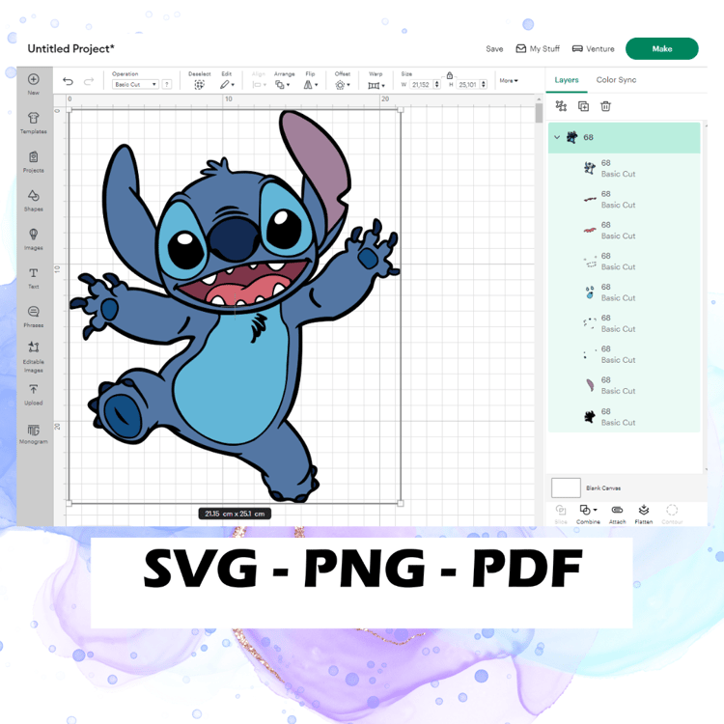Click the Blank Canvas color swatch

point(566,487)
